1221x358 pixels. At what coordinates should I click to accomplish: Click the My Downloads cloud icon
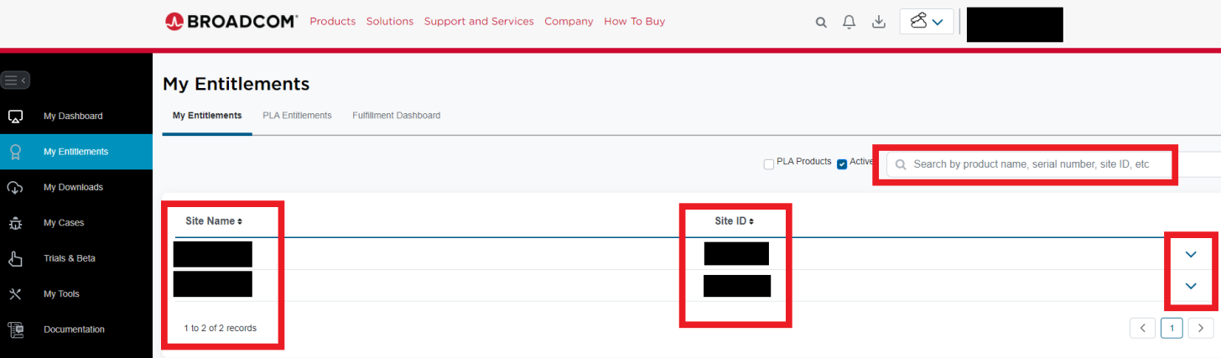click(15, 187)
